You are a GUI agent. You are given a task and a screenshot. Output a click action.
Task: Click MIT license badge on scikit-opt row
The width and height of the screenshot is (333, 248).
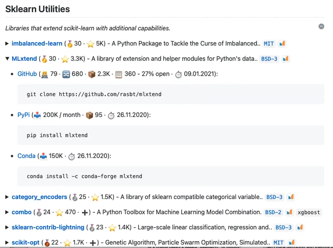[x=279, y=243]
